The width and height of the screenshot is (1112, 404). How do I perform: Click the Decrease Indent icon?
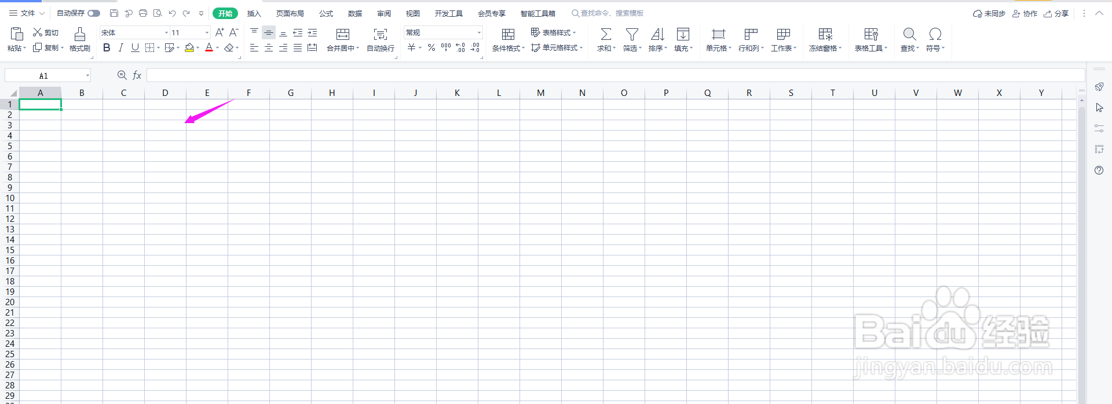point(298,32)
